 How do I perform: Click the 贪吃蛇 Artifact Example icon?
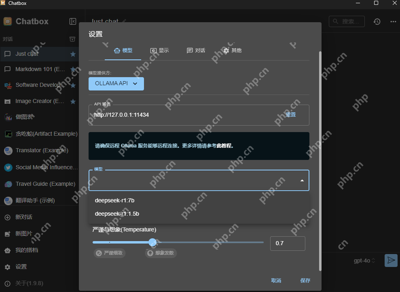[8, 134]
